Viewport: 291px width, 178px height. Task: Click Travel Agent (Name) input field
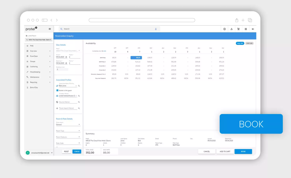click(68, 108)
